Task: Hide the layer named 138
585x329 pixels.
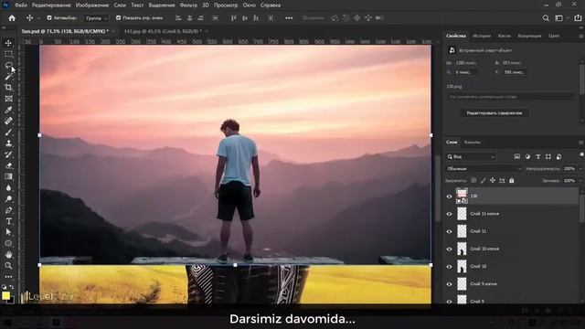Action: coord(449,196)
